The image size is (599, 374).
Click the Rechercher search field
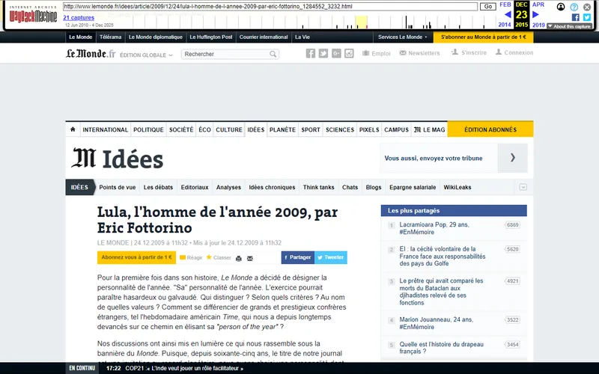pos(226,54)
